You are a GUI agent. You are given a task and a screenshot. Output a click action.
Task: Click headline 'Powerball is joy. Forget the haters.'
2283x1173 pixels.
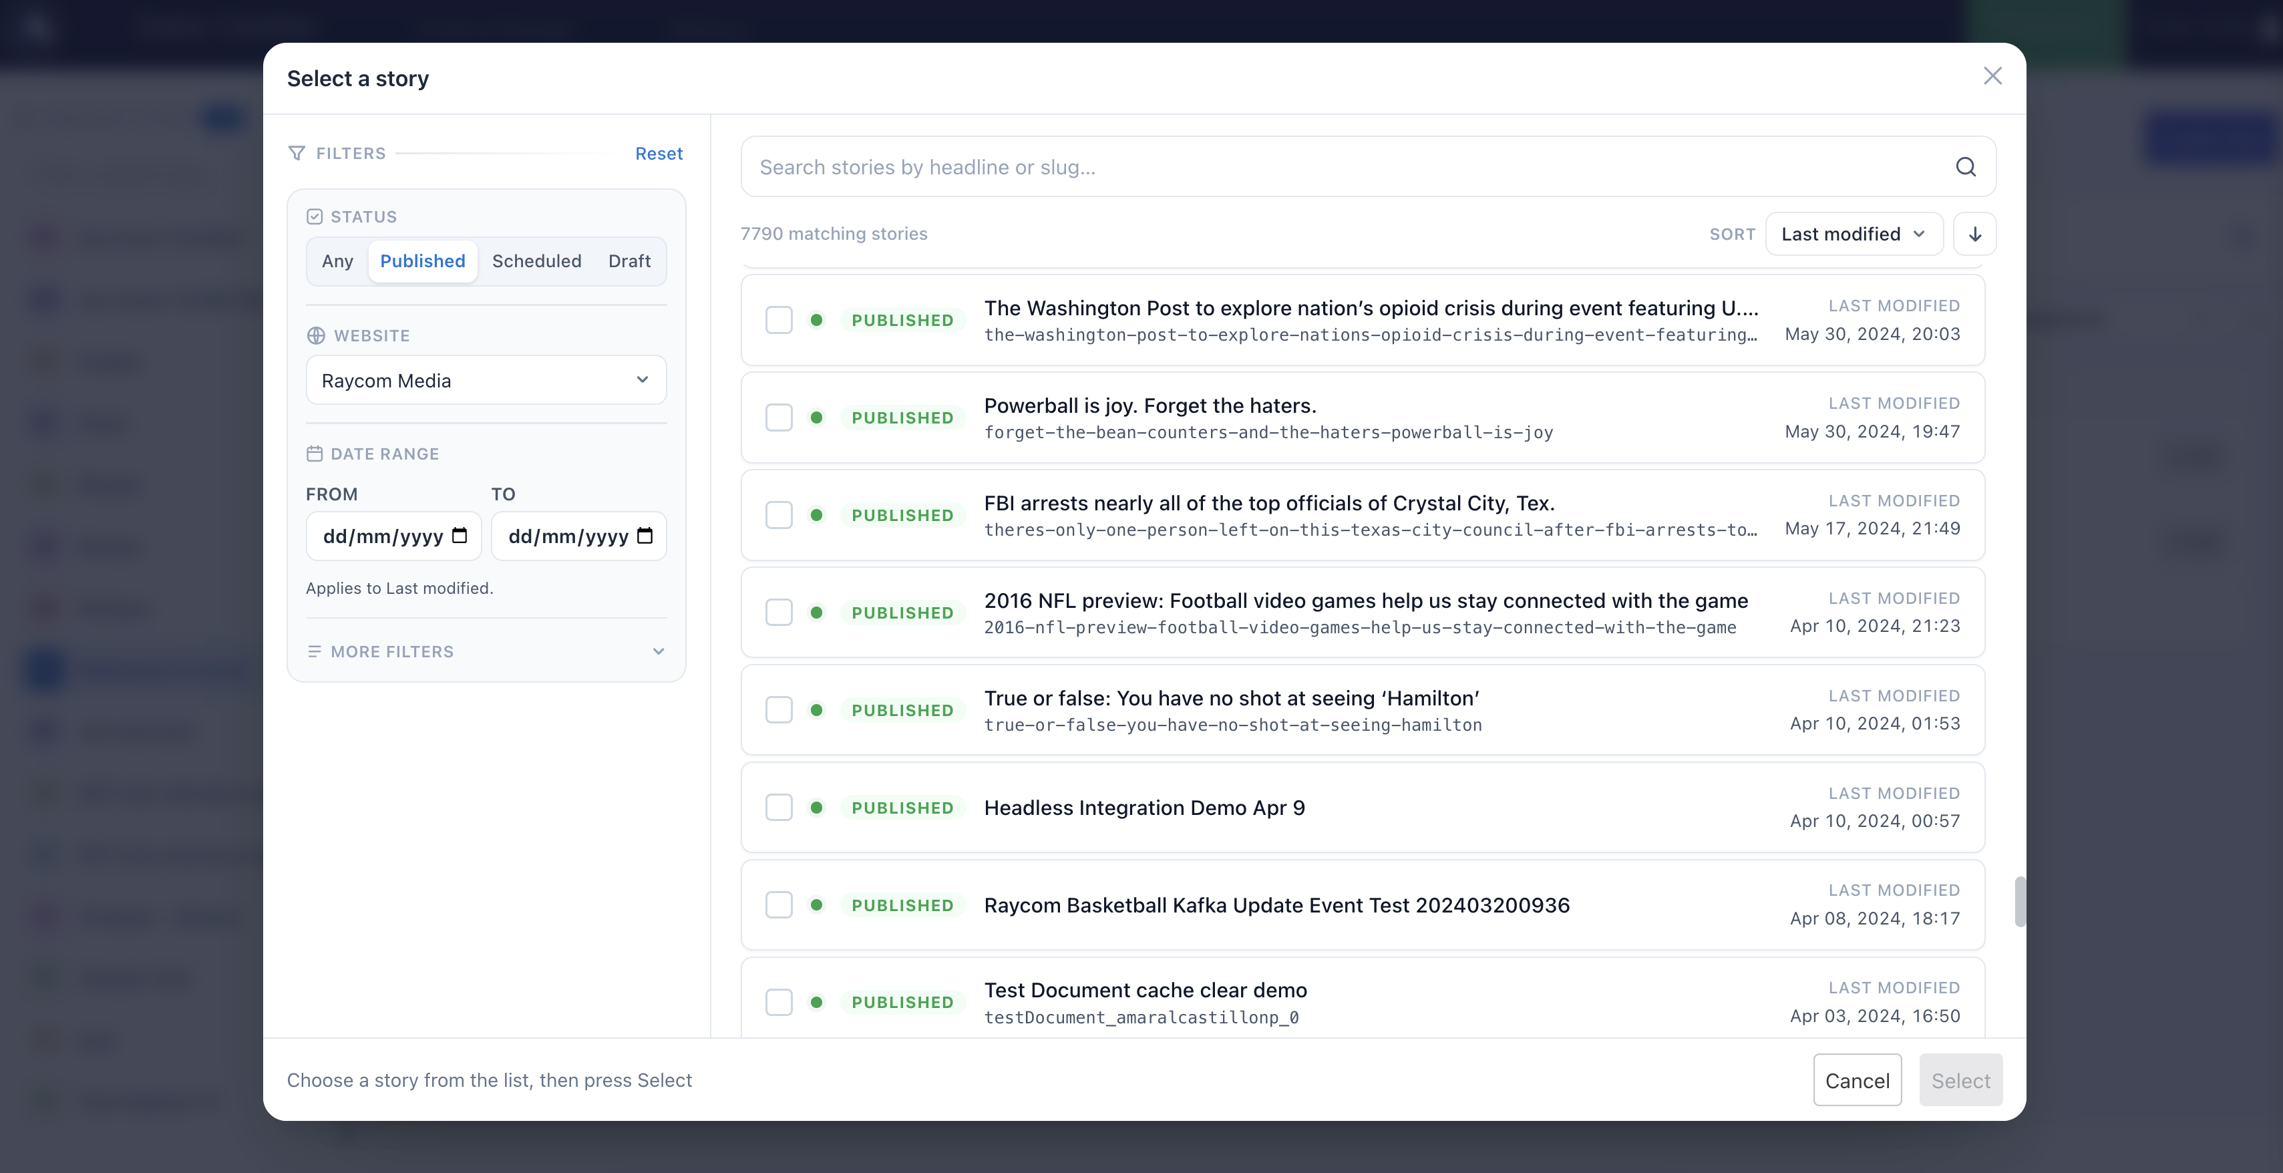[x=1150, y=405]
